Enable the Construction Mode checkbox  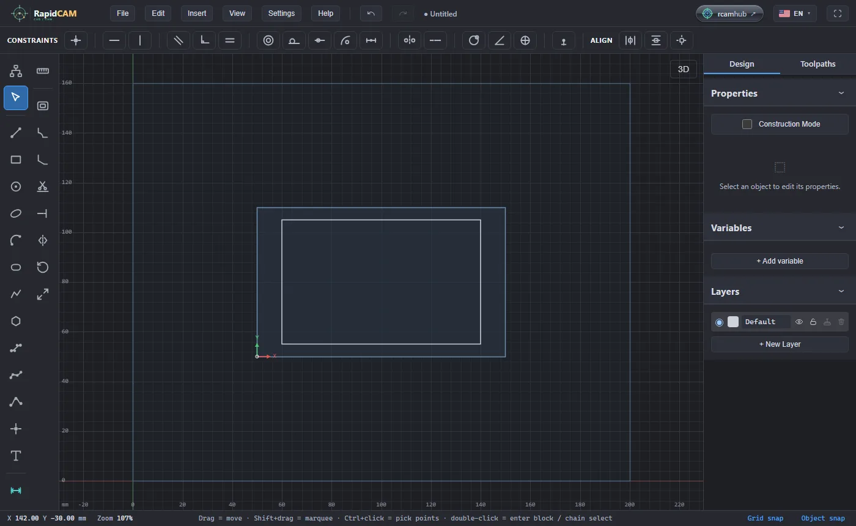tap(747, 124)
